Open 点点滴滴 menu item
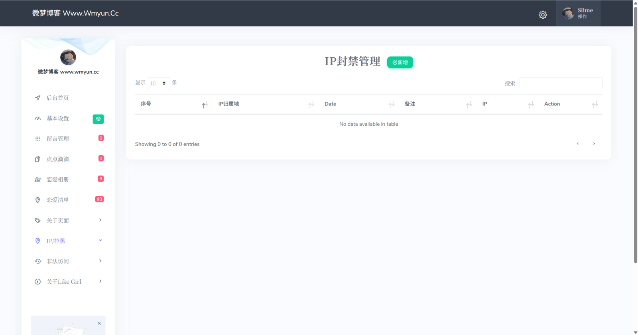This screenshot has height=335, width=638. (58, 159)
